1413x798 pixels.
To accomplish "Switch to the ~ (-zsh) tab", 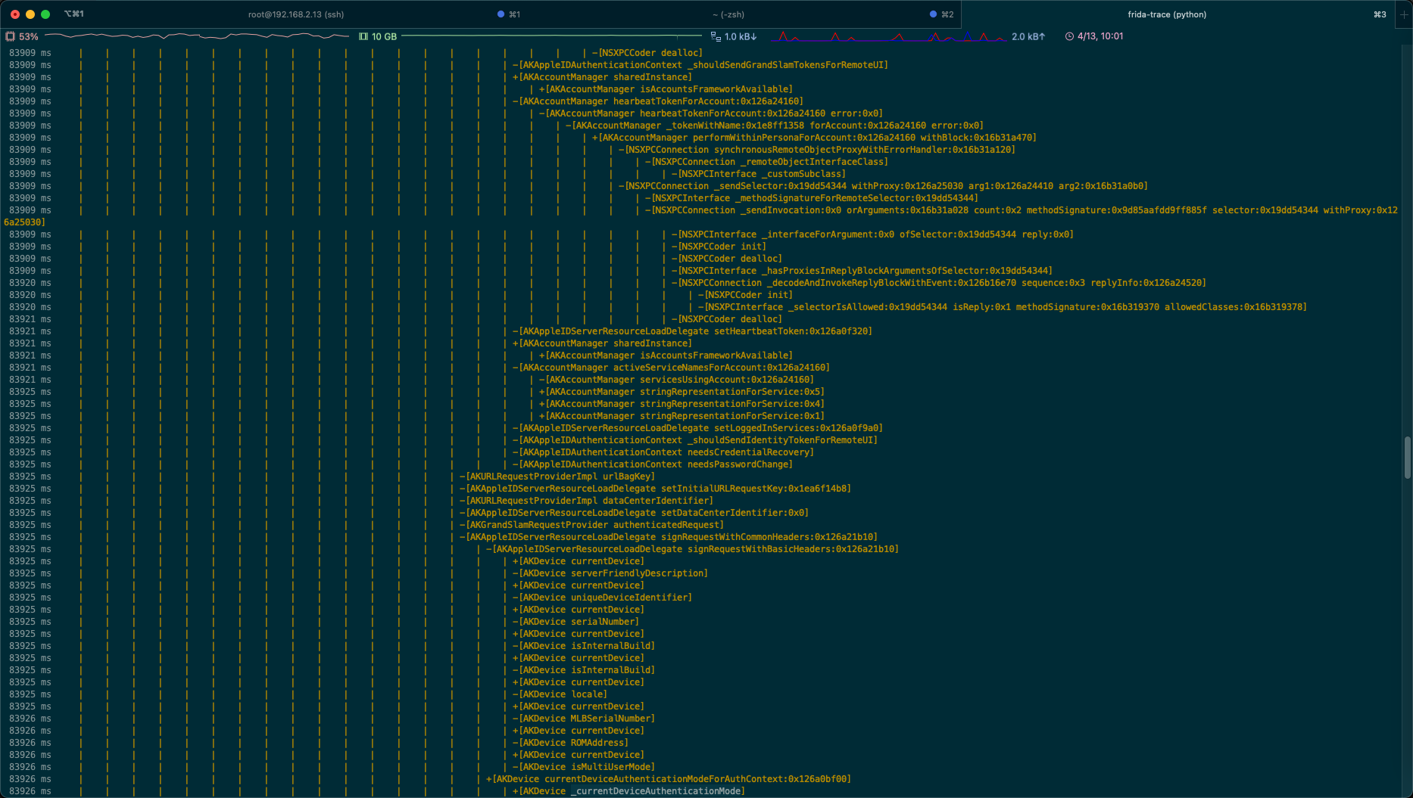I will (728, 14).
